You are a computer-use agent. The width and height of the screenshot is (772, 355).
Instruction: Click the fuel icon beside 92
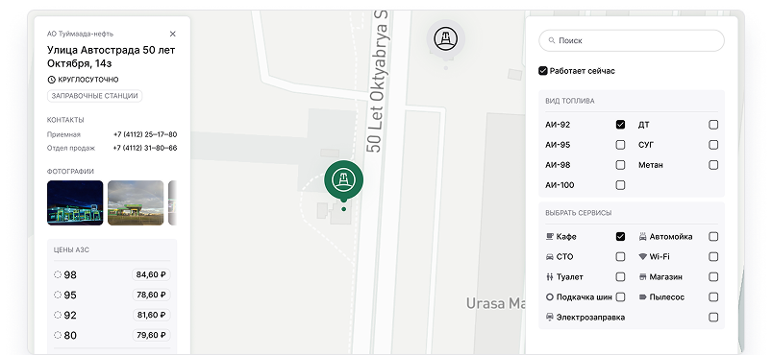pyautogui.click(x=58, y=315)
